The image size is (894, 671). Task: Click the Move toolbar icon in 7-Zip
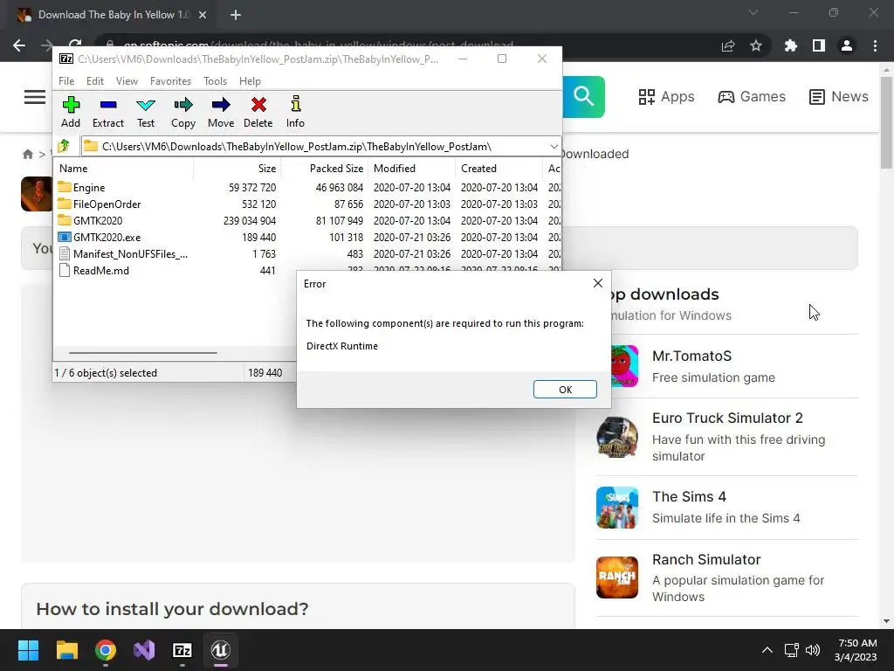click(221, 112)
